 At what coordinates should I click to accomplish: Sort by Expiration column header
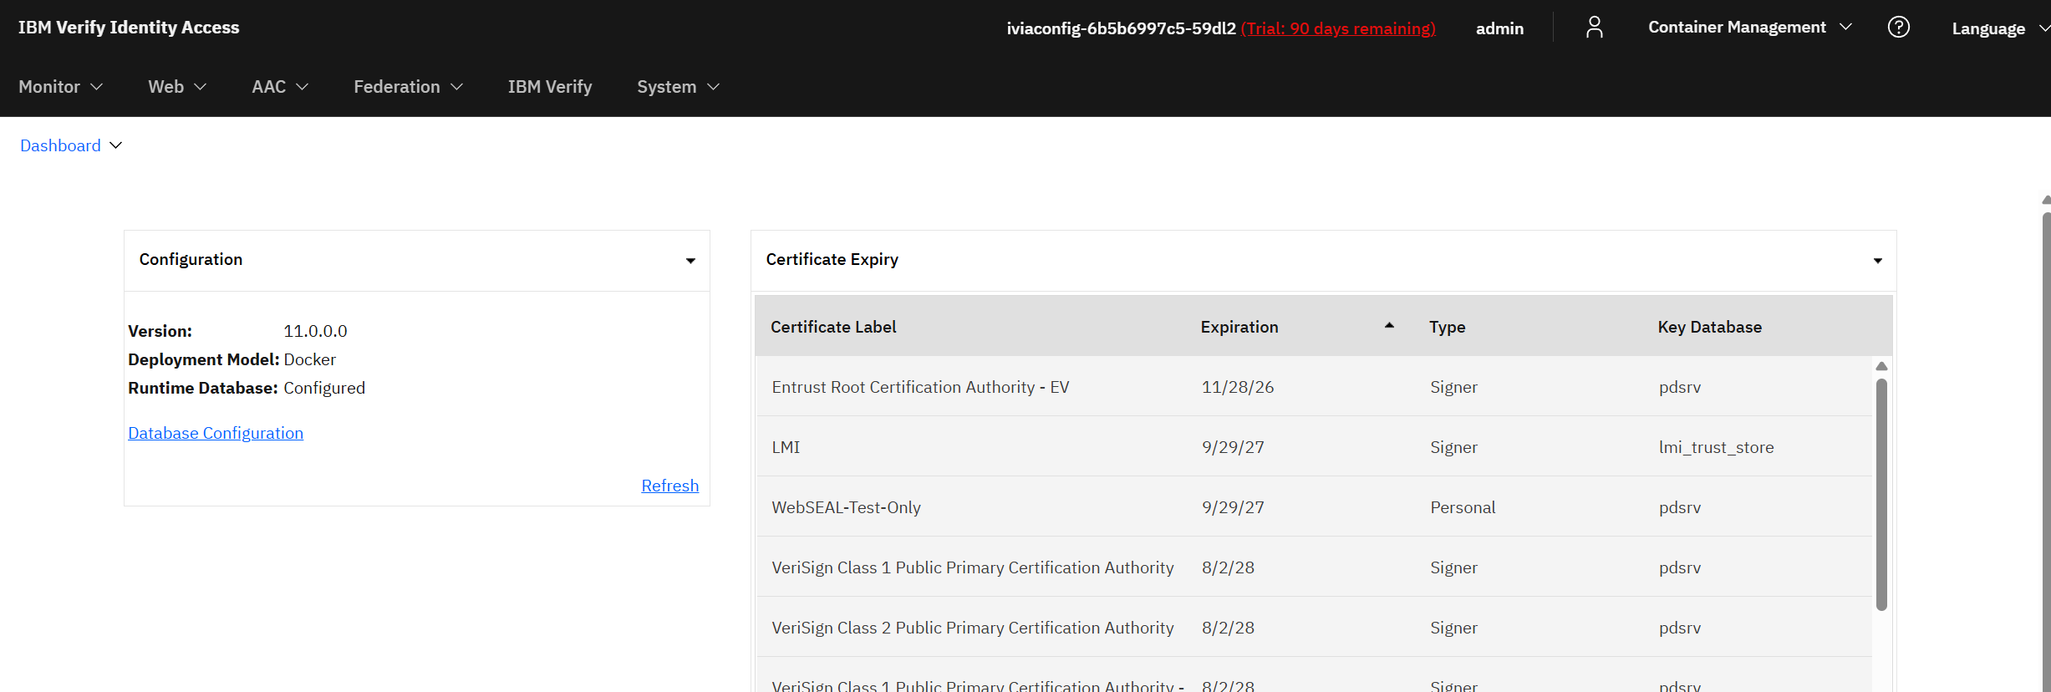[1239, 327]
